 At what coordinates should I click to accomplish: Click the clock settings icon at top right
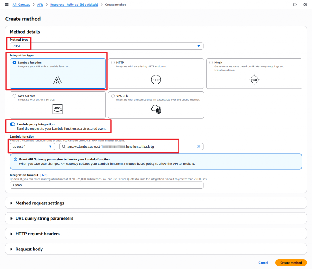coord(305,5)
